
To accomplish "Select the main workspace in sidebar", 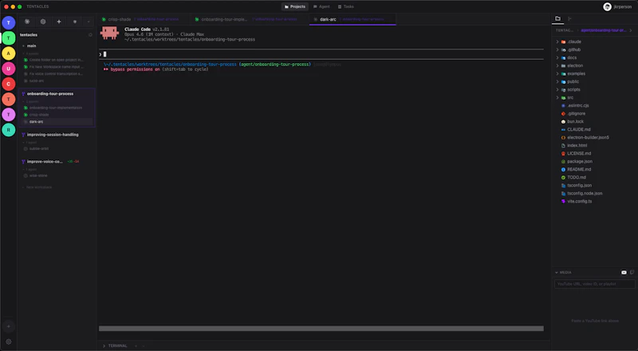I will [x=31, y=45].
